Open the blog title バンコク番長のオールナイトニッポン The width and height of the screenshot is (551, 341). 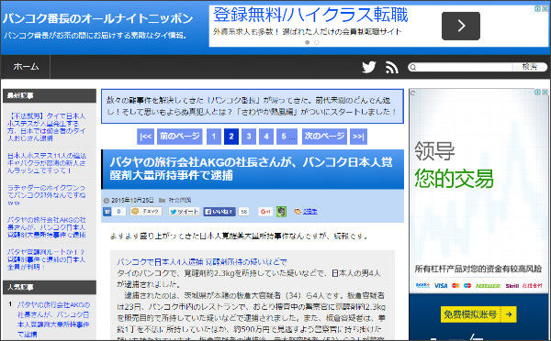click(x=97, y=18)
